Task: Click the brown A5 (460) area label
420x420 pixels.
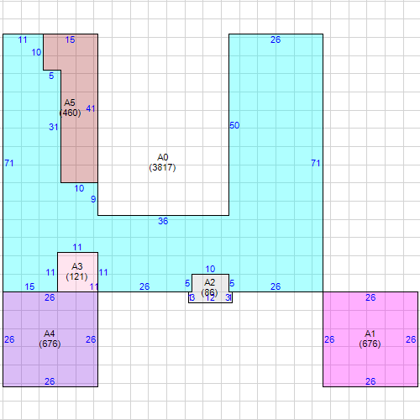Action: point(70,108)
